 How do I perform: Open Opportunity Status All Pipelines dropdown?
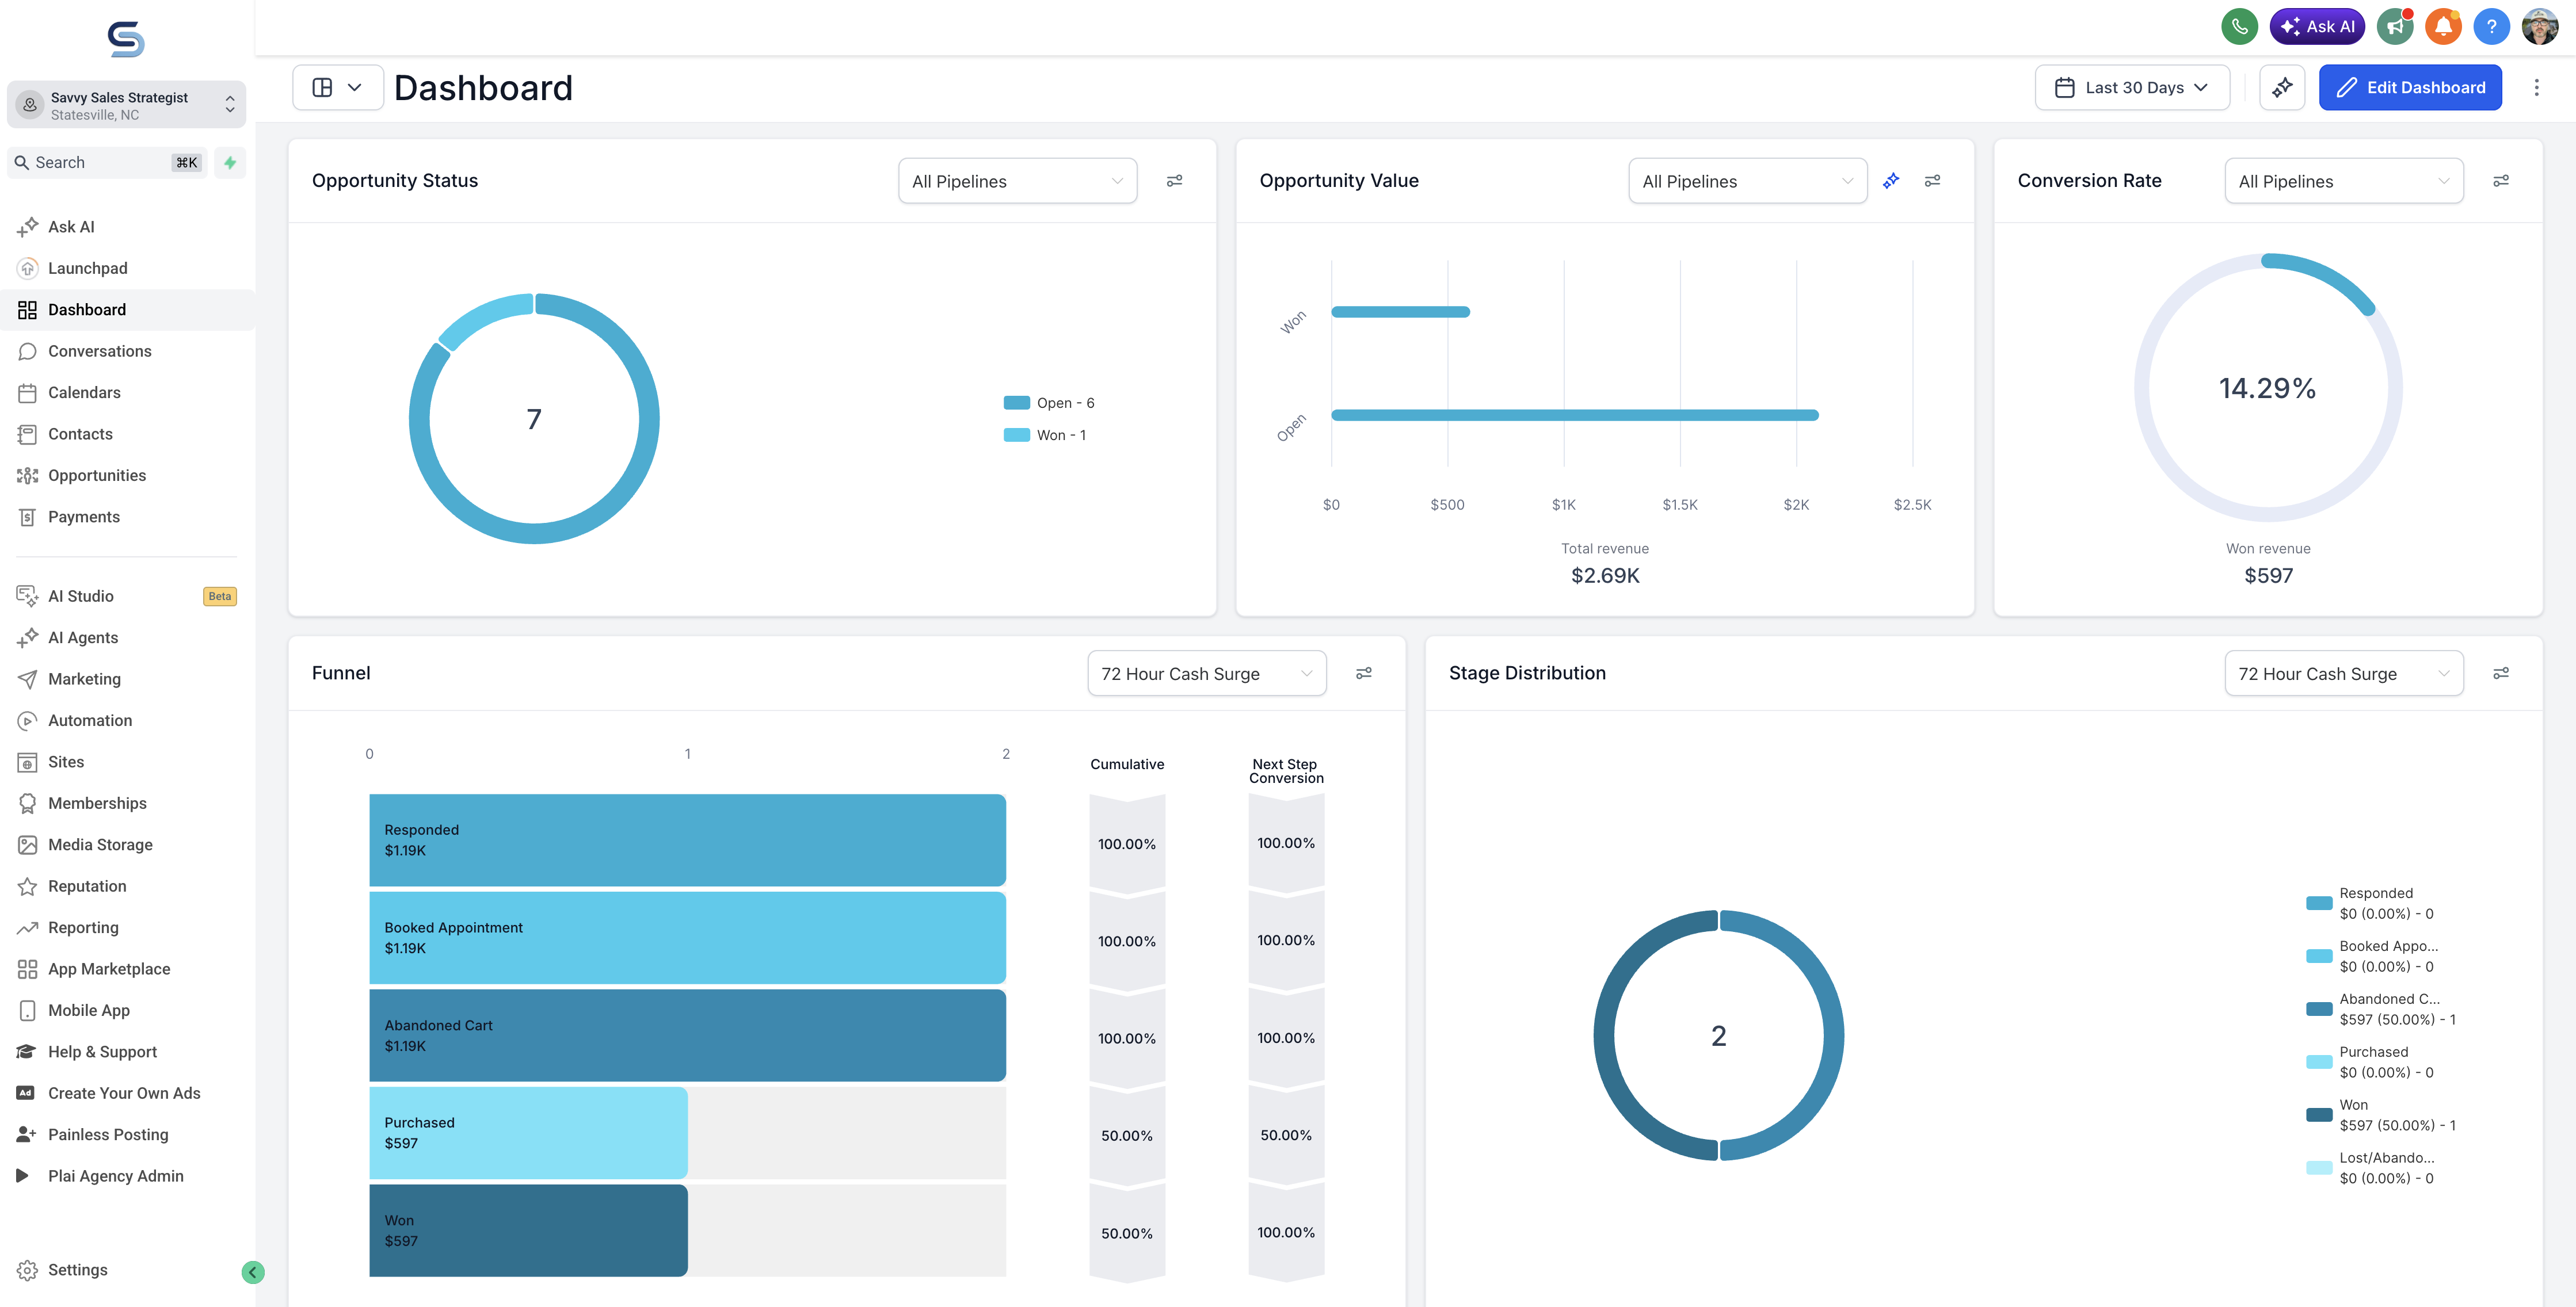coord(1017,182)
